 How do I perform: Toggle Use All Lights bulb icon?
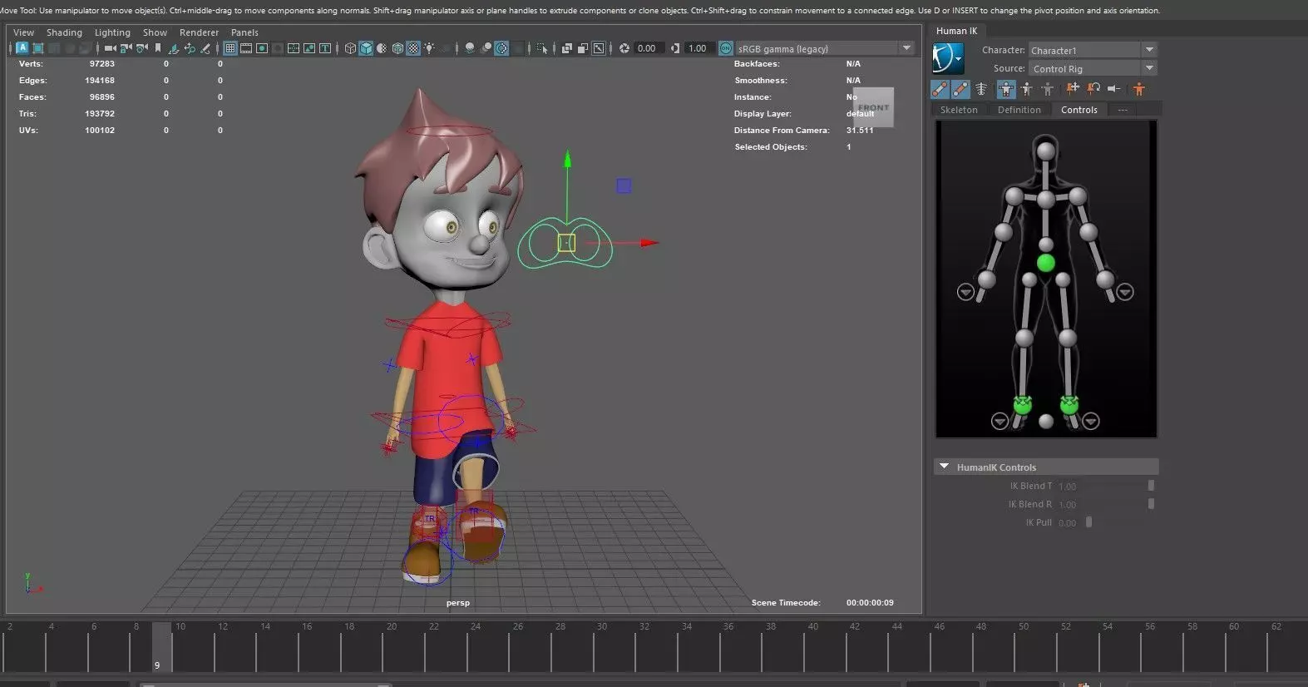[429, 48]
